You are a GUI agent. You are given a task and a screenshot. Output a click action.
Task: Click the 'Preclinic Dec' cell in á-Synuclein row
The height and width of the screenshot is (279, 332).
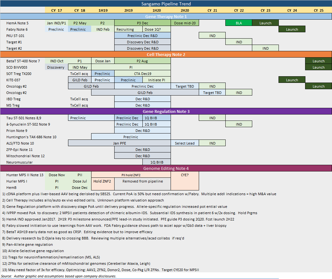tap(128, 124)
